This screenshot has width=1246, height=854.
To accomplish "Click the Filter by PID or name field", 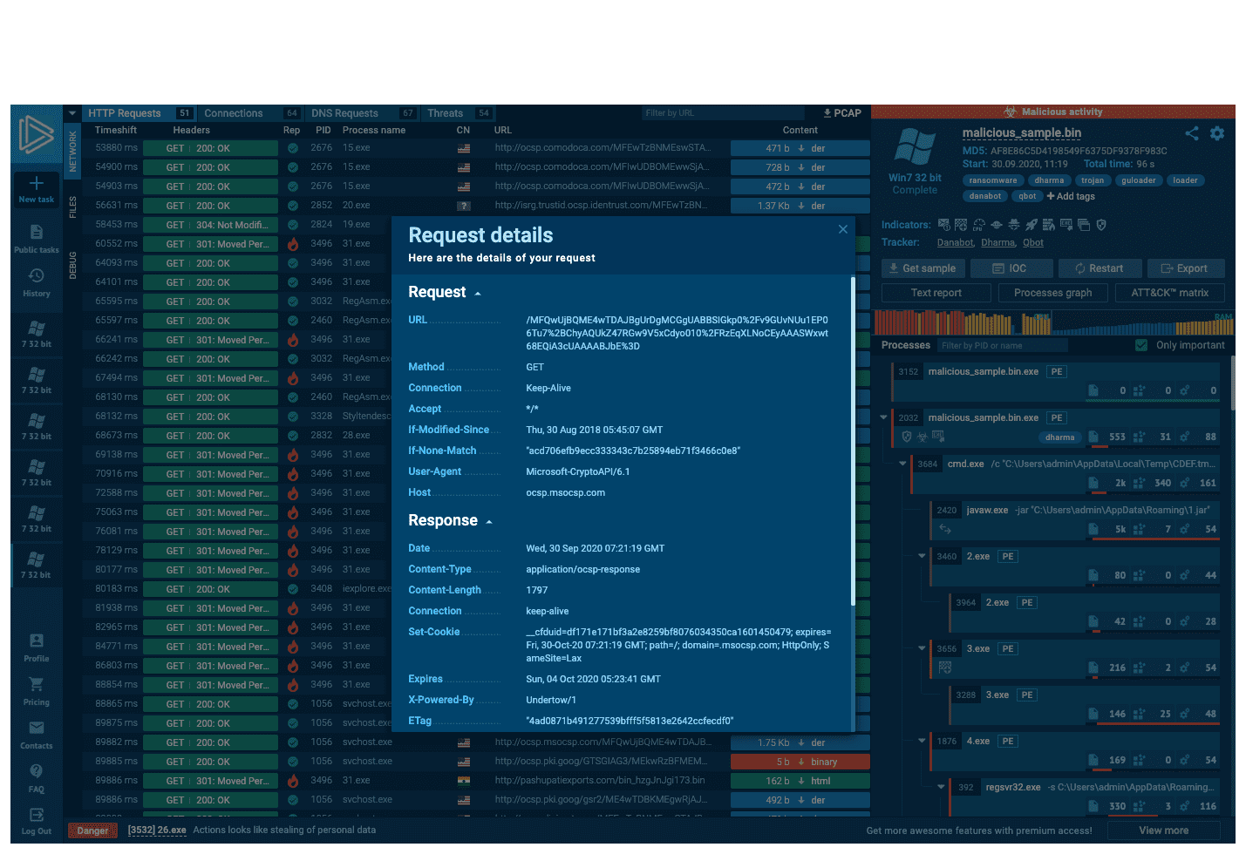I will click(1003, 346).
